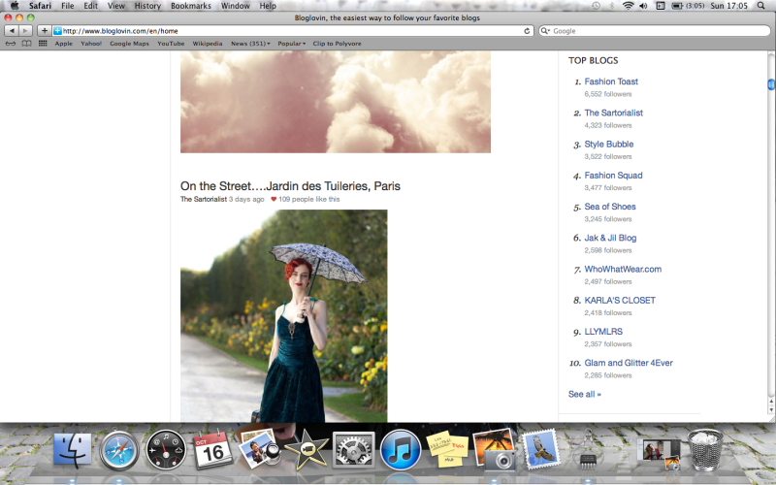Reload the page with the refresh icon

point(527,31)
